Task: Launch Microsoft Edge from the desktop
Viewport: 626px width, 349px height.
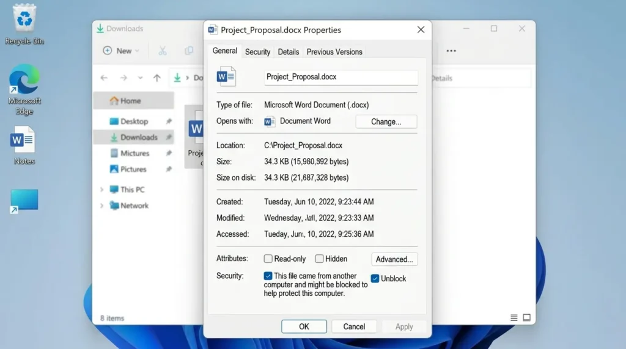Action: (x=24, y=89)
